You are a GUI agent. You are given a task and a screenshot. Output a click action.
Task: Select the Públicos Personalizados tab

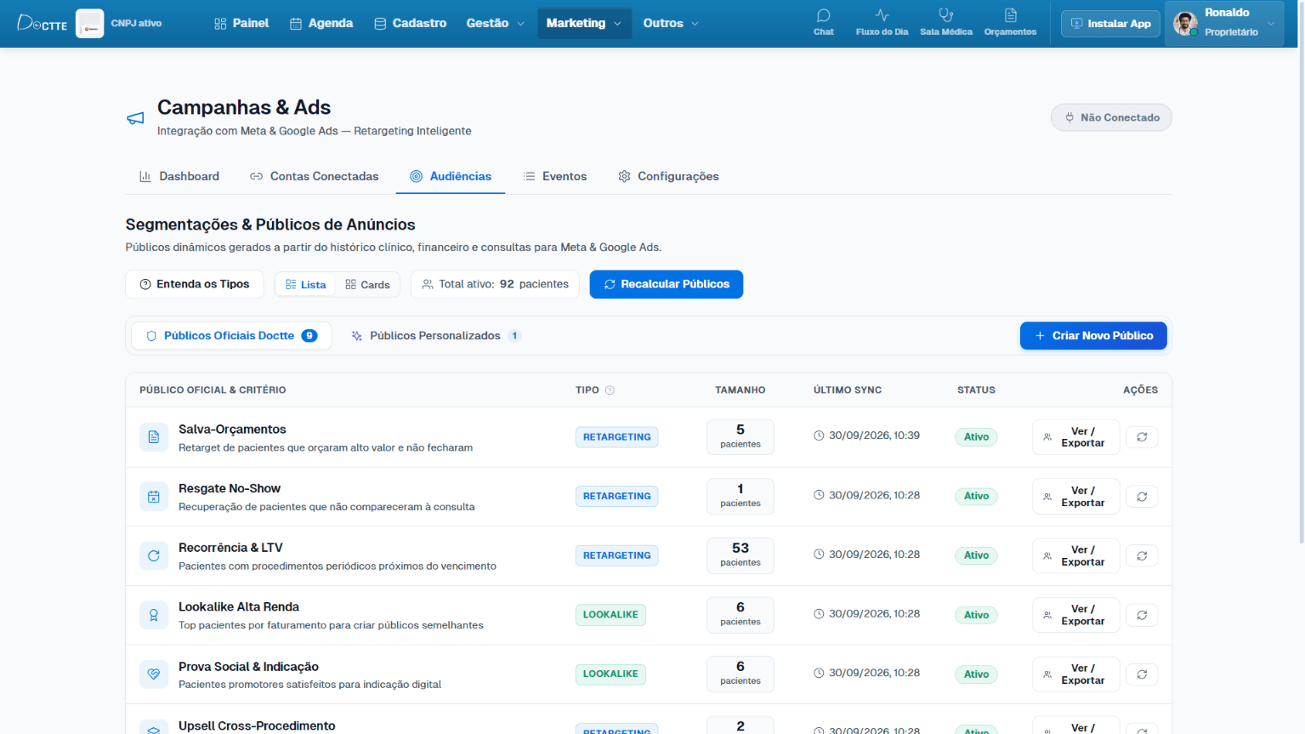point(436,336)
